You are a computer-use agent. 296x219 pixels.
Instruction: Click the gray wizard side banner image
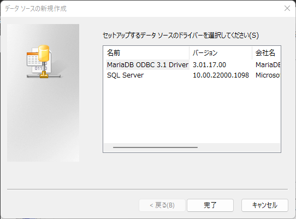pos(43,93)
